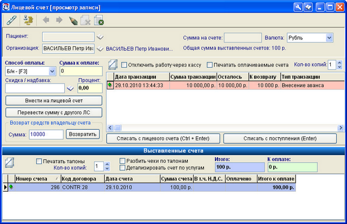The height and width of the screenshot is (224, 347).
Task: Expand Способ оплаты Б/н - [F3] dropdown
Action: tap(52, 72)
